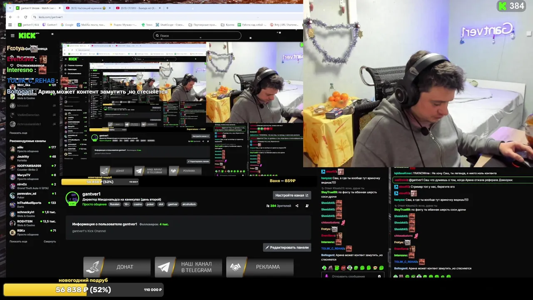The image size is (533, 300).
Task: Click the 384 Зрителей viewer count
Action: pos(279,206)
